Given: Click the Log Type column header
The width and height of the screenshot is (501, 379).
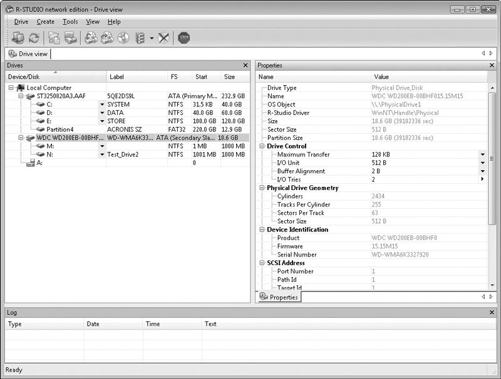Looking at the screenshot, I should point(44,324).
